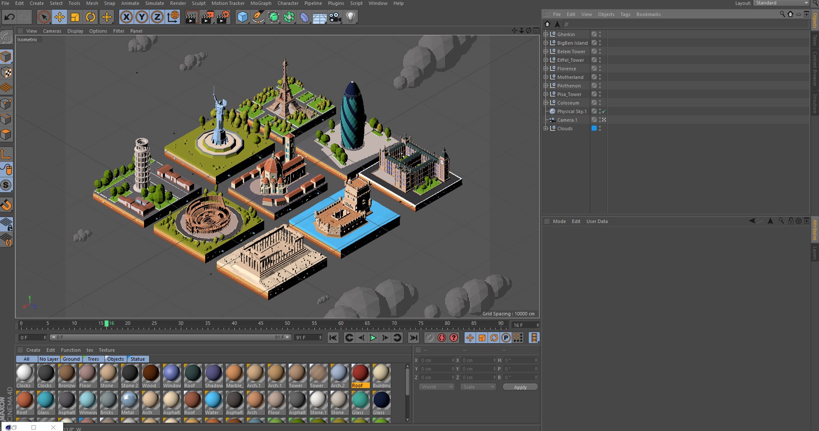
Task: Open the Deformer objects icon
Action: pos(304,17)
